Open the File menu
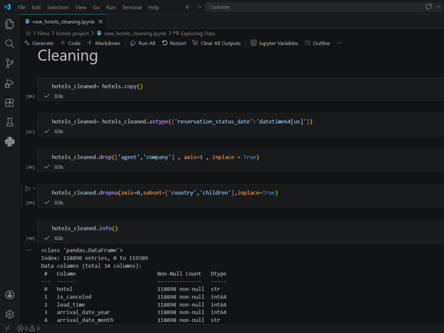This screenshot has height=333, width=444. 21,8
